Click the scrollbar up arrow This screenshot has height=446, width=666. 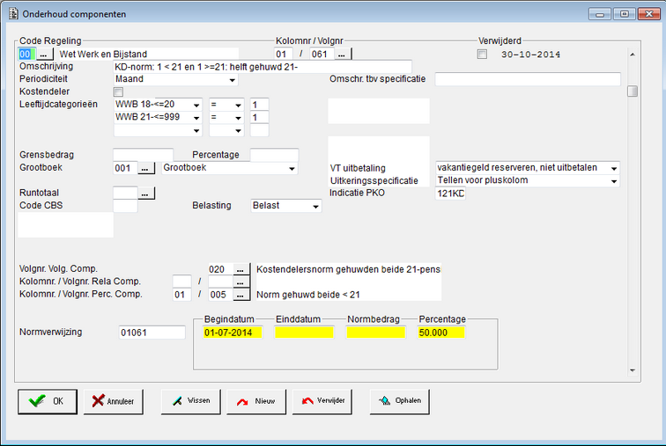coord(633,55)
